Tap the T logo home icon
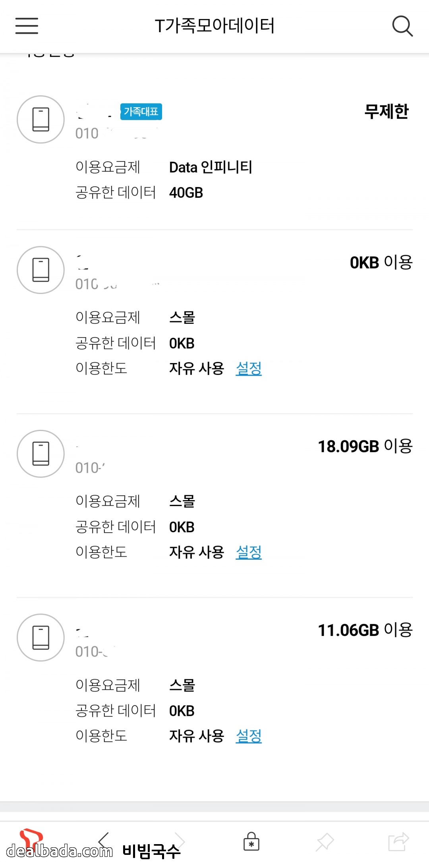 (x=31, y=839)
